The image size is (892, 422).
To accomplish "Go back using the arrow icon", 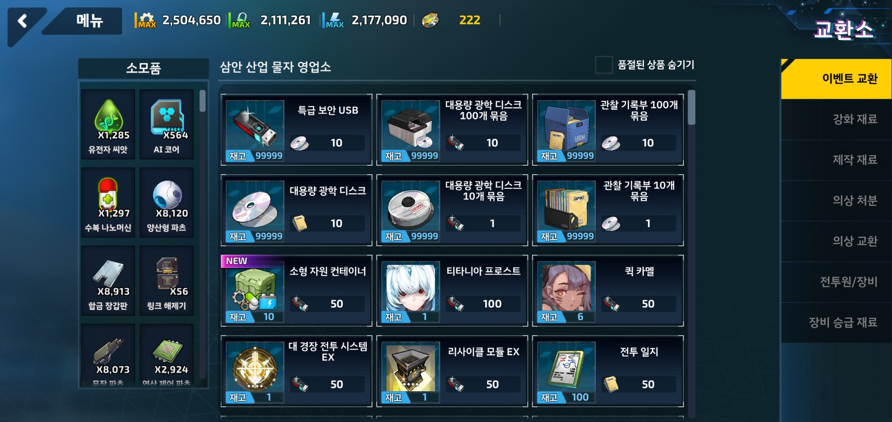I will 22,21.
